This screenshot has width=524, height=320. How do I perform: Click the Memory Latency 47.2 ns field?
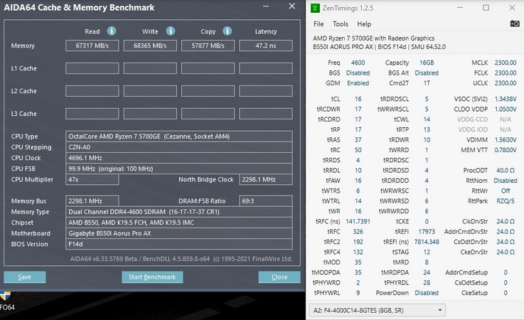pos(266,46)
